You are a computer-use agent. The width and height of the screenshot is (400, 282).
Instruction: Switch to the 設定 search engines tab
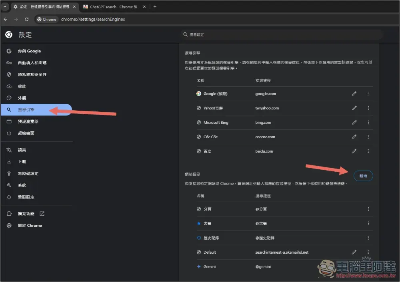point(45,7)
